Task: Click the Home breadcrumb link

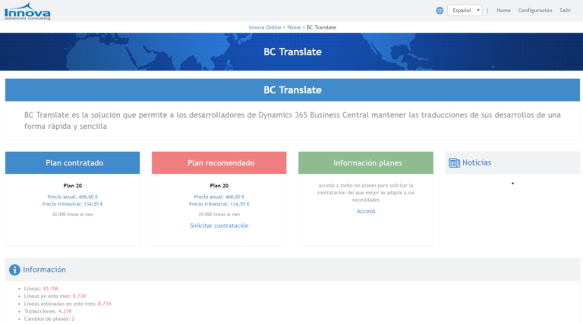Action: [294, 27]
